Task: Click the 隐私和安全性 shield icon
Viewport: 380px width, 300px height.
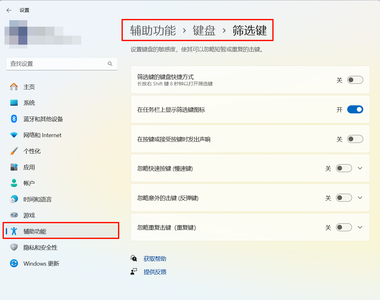Action: tap(14, 247)
